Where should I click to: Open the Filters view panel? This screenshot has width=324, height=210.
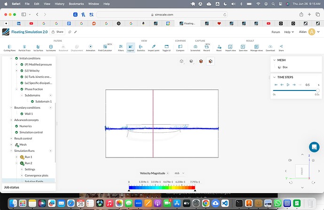point(121,48)
